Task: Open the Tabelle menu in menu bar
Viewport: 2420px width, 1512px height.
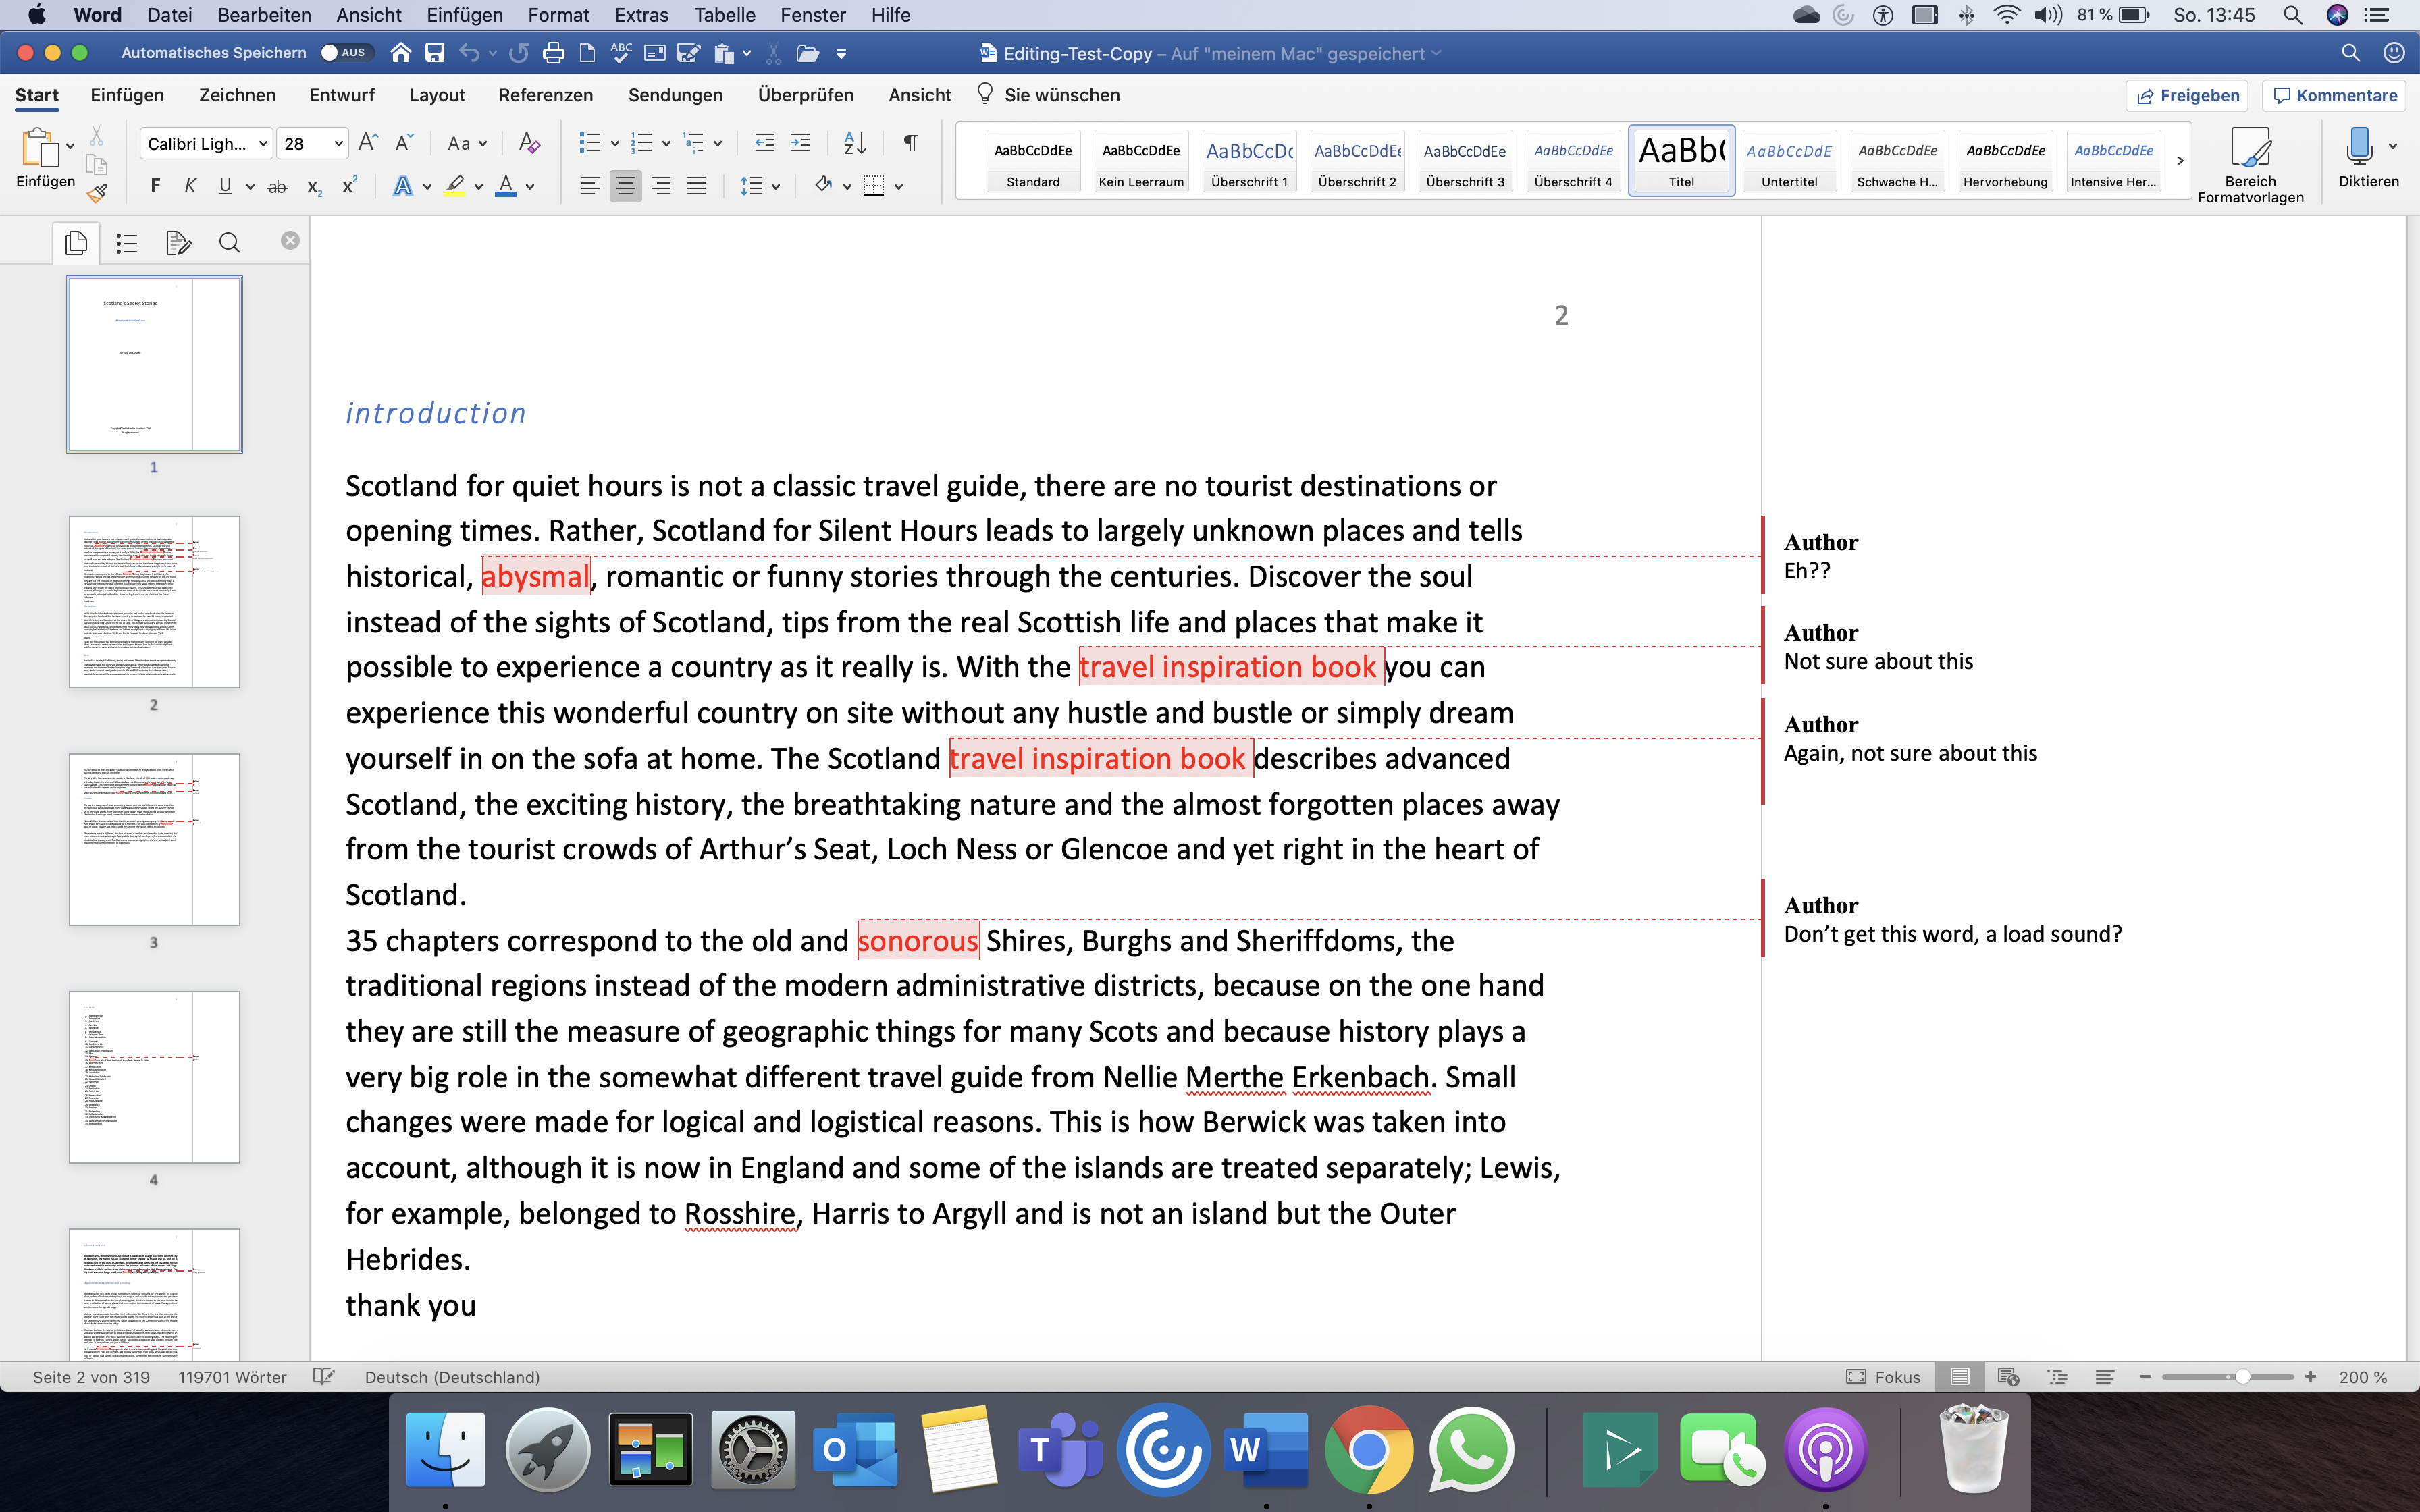Action: [x=724, y=15]
